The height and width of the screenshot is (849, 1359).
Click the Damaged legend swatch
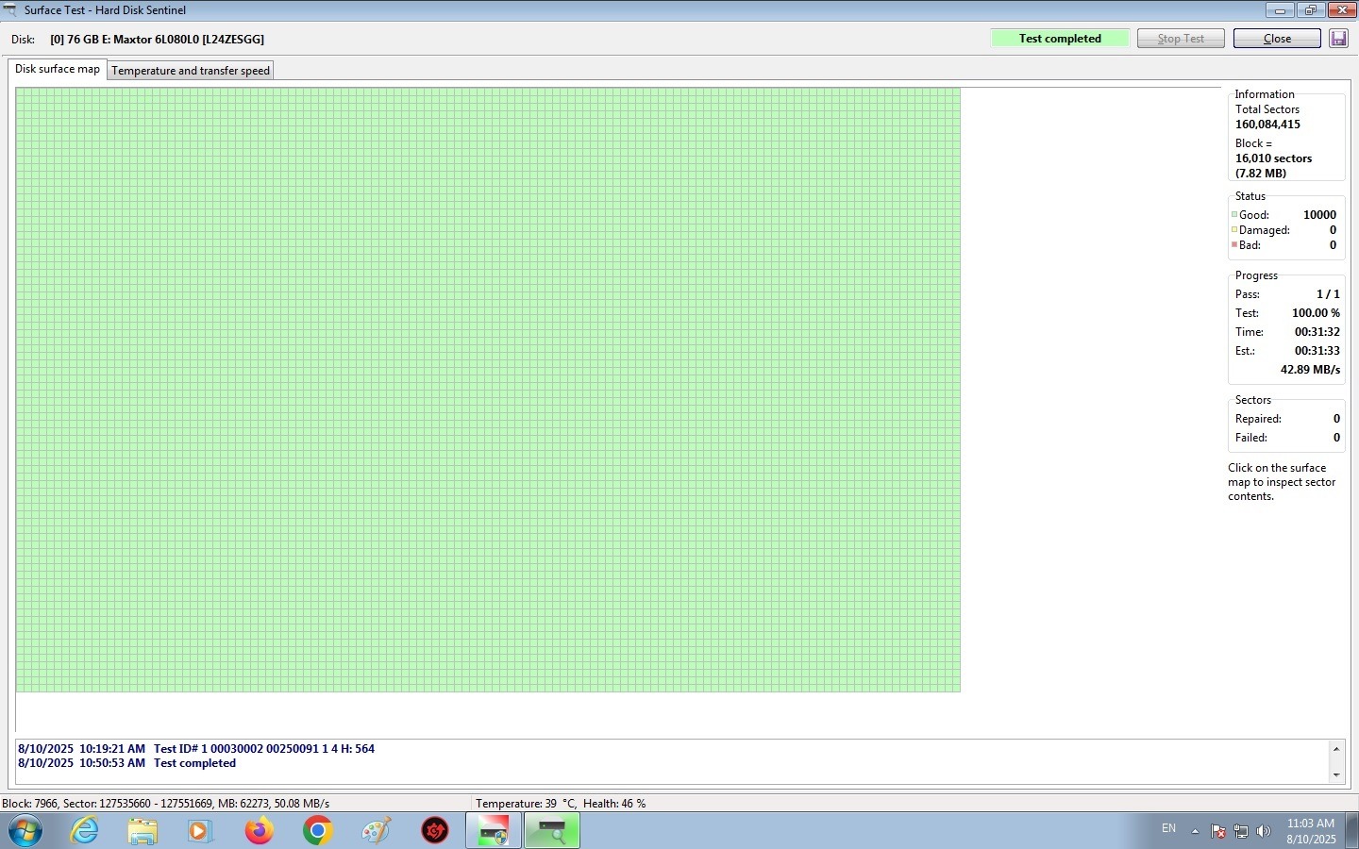click(1233, 229)
